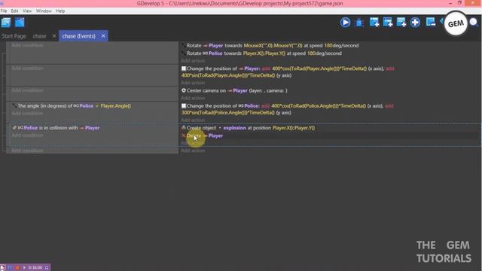Click Player.X();Player.Y() position parameter in Create action

(294, 128)
